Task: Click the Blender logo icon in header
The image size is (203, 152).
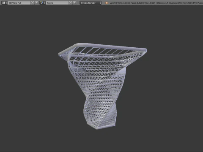Action: [x=107, y=3]
